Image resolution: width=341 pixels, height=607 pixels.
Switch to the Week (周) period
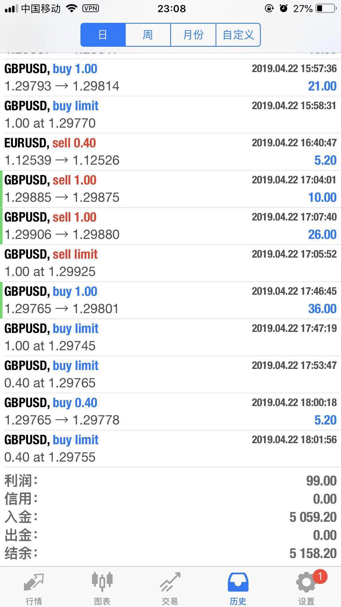point(148,35)
